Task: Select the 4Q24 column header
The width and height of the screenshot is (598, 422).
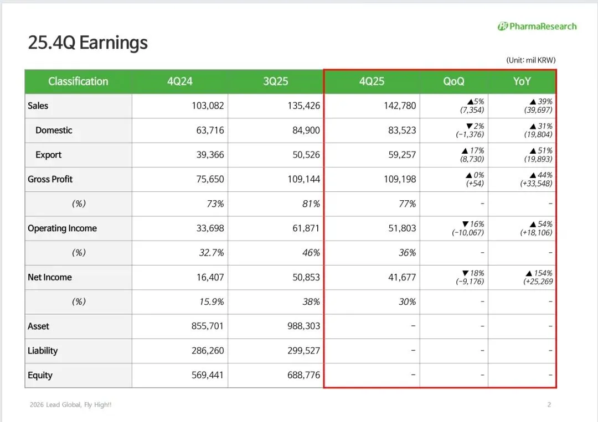Action: coord(180,82)
